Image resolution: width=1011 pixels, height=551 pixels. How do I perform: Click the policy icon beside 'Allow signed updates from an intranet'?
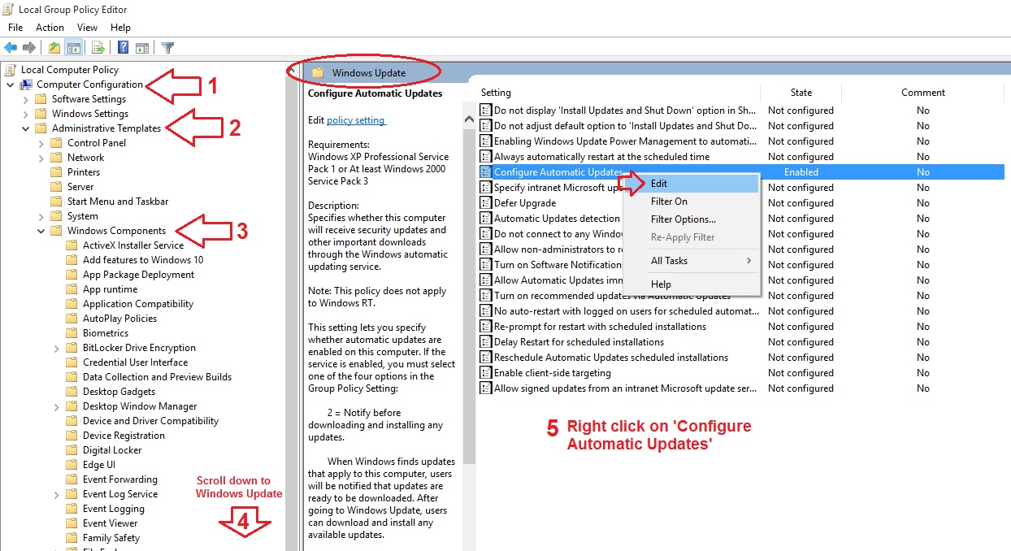click(486, 388)
